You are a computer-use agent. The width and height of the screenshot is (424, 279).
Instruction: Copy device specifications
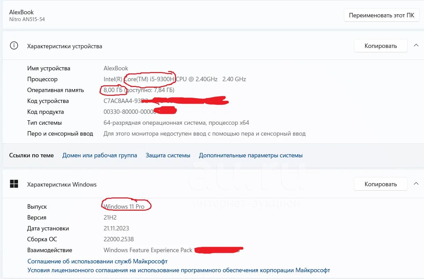point(381,46)
